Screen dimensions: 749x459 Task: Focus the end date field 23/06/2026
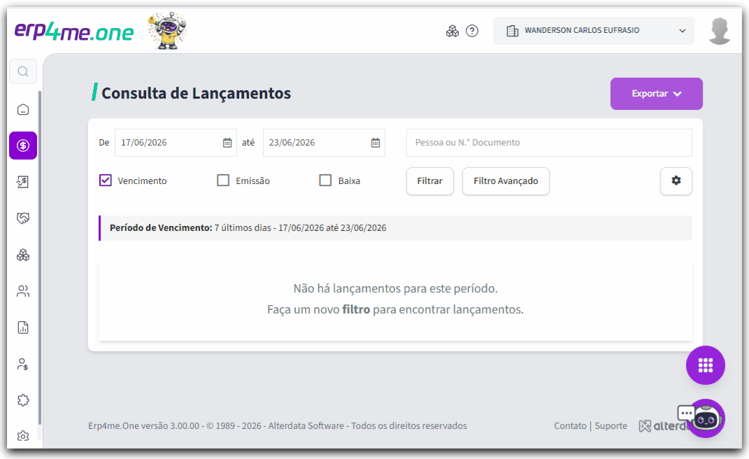(324, 143)
